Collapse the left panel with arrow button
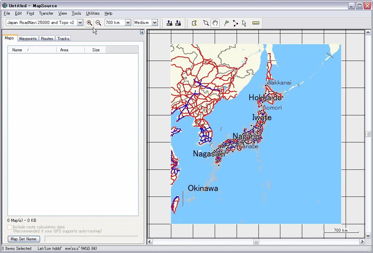This screenshot has height=253, width=373. click(x=142, y=32)
